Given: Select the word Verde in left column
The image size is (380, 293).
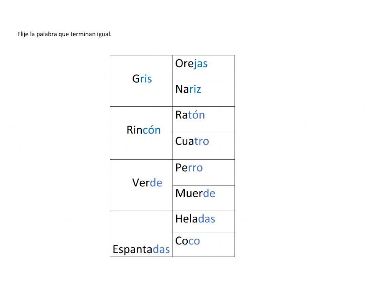Looking at the screenshot, I should [147, 183].
